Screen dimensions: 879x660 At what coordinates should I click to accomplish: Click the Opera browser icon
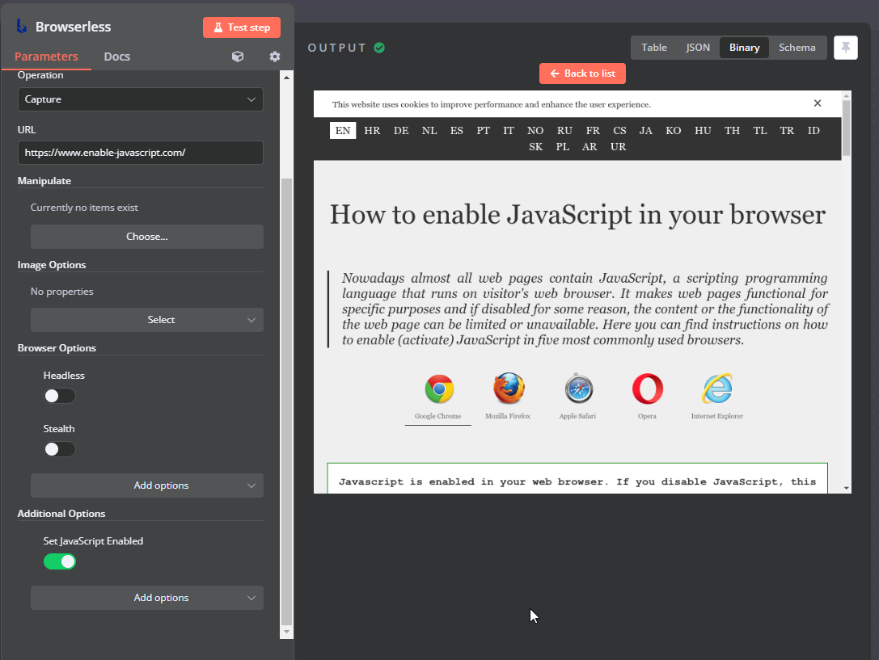pyautogui.click(x=647, y=389)
